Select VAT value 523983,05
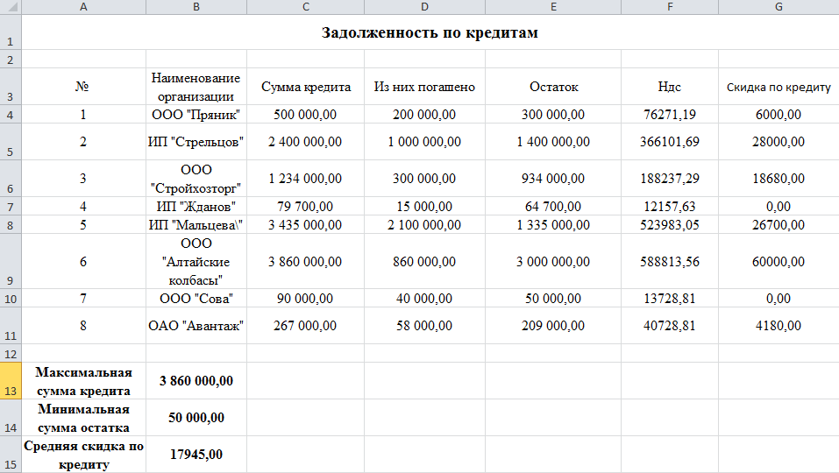This screenshot has width=839, height=473. 670,224
